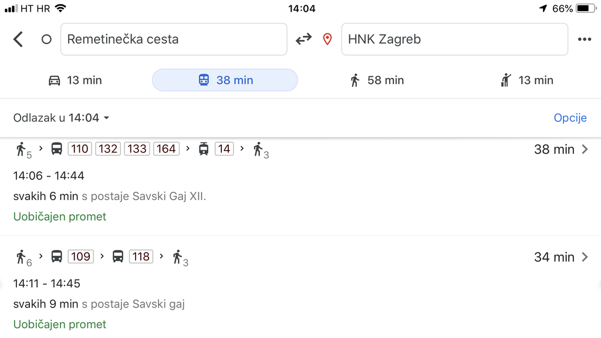Tap the back arrow to leave directions

tap(18, 39)
